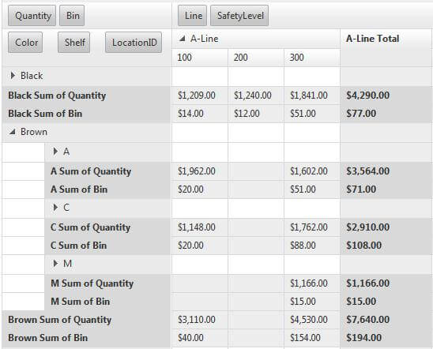Screen dimensions: 433x349
Task: Expand shelf C under Brown
Action: coord(55,207)
